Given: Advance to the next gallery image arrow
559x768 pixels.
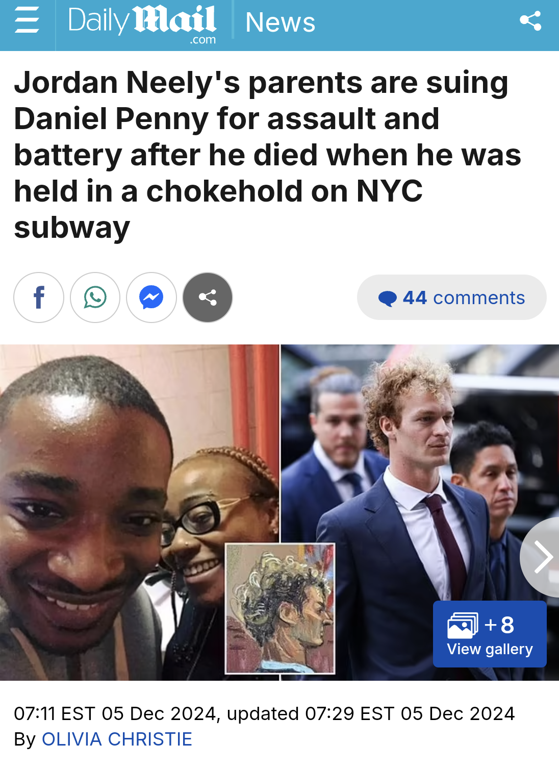Looking at the screenshot, I should pyautogui.click(x=541, y=557).
